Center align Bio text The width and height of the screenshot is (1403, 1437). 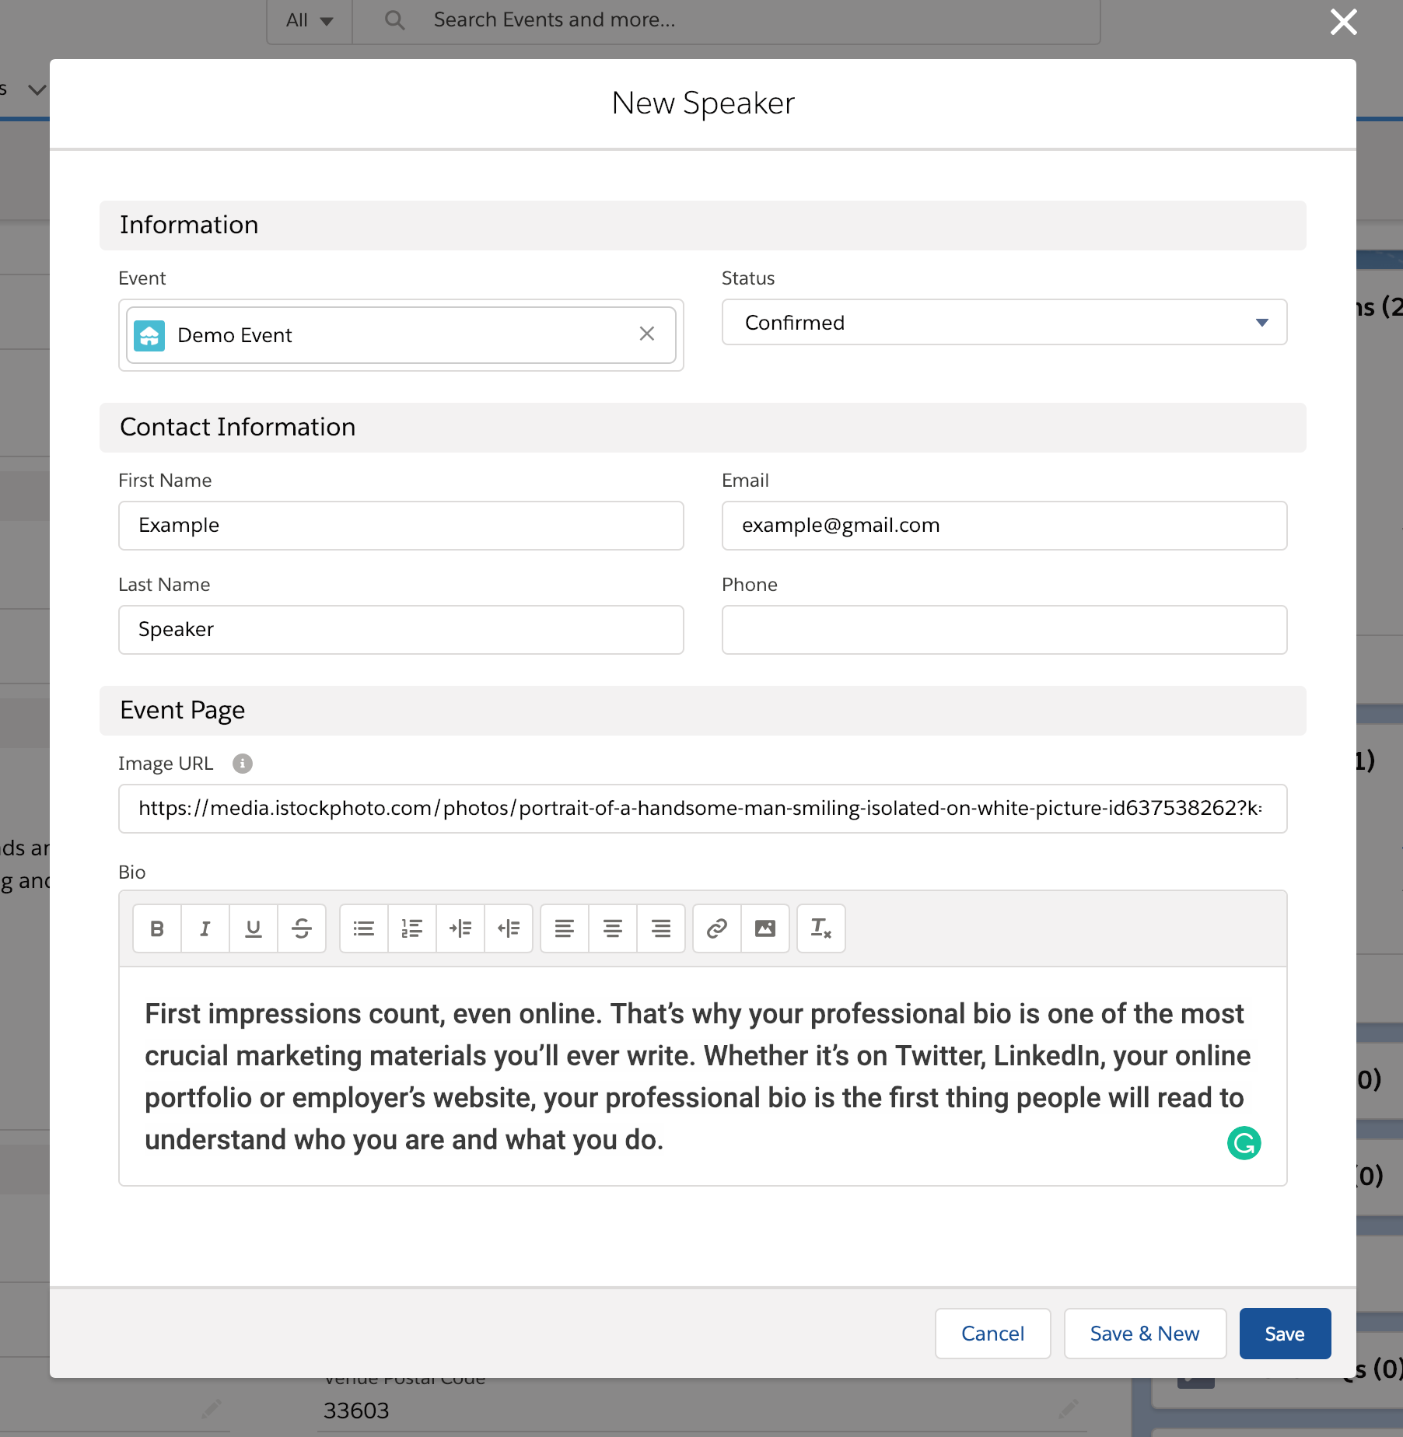(x=613, y=928)
